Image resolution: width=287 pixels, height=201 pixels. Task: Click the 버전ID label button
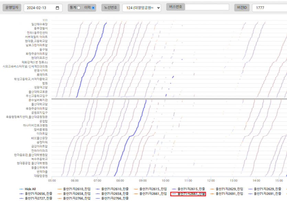point(242,8)
